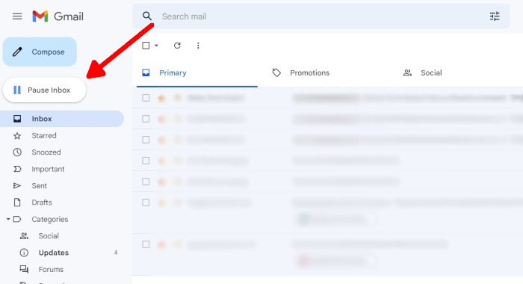Switch to the Primary tab
Image resolution: width=523 pixels, height=284 pixels.
196,72
